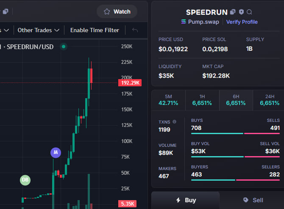
Task: Click the TXNS count 1199
Action: (164, 129)
